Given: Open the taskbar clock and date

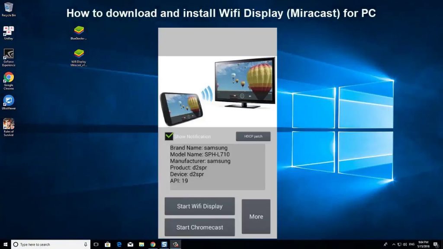Looking at the screenshot, I should [x=423, y=245].
